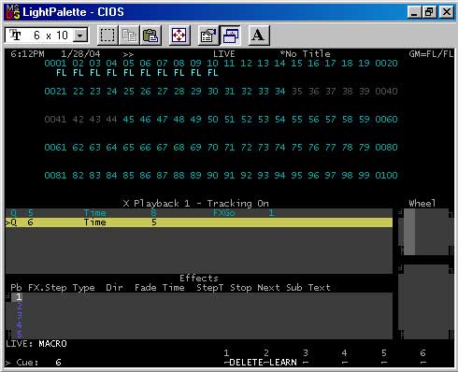This screenshot has width=458, height=372.
Task: Click channel 90 in the fifth row
Action: (x=212, y=176)
